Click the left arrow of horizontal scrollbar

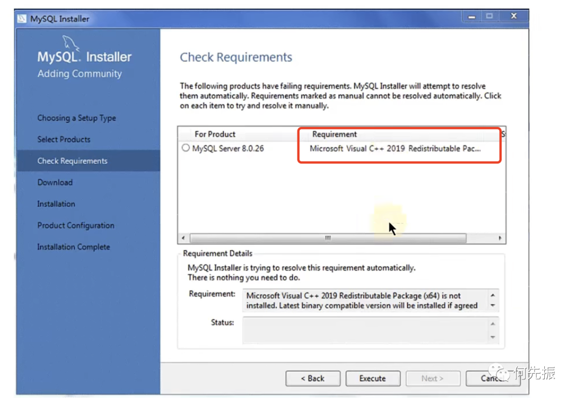[x=183, y=238]
